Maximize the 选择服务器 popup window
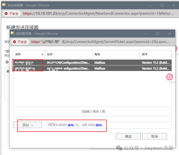Viewport: 179px width, 155px height. click(157, 34)
